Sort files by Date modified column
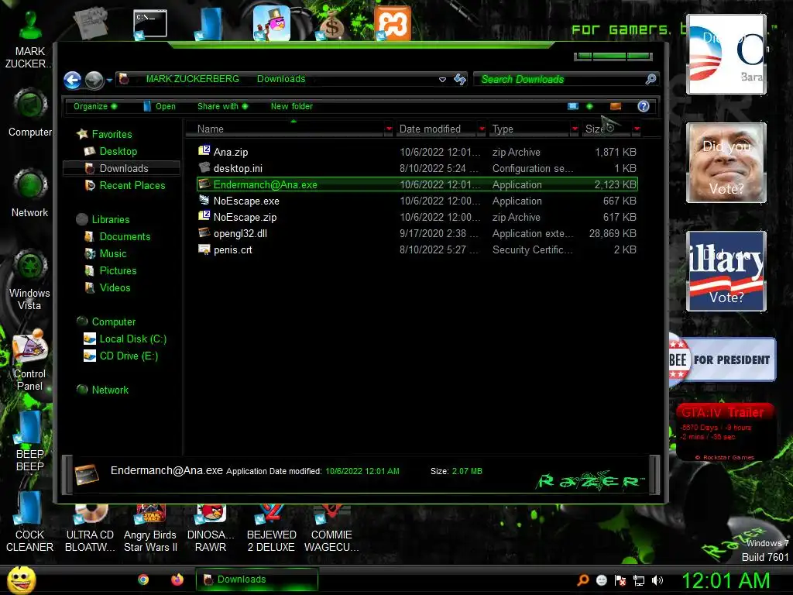The width and height of the screenshot is (793, 595). (437, 129)
